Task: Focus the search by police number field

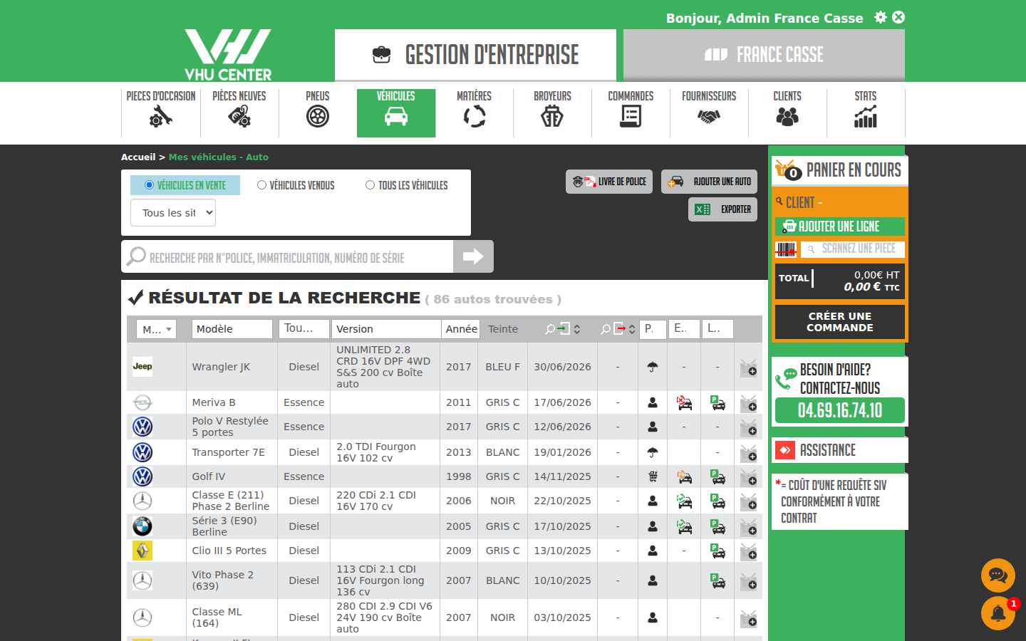Action: click(288, 257)
